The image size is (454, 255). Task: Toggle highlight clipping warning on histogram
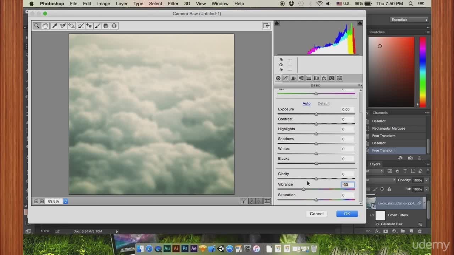coord(360,23)
